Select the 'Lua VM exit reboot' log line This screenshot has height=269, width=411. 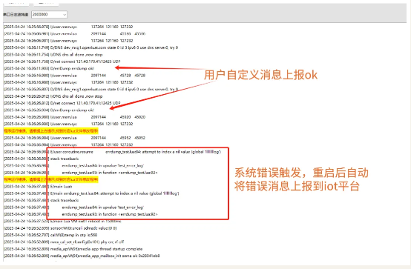point(62,221)
